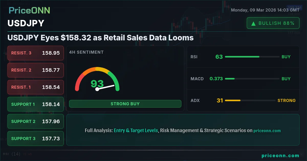Click the RSI indicator label

pyautogui.click(x=194, y=57)
